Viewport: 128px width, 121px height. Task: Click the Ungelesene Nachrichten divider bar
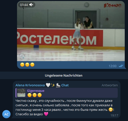[64, 75]
